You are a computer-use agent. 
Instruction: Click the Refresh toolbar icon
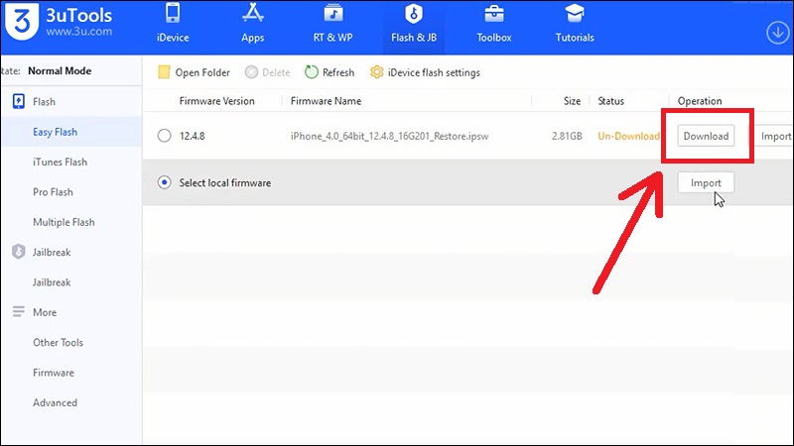[x=312, y=72]
